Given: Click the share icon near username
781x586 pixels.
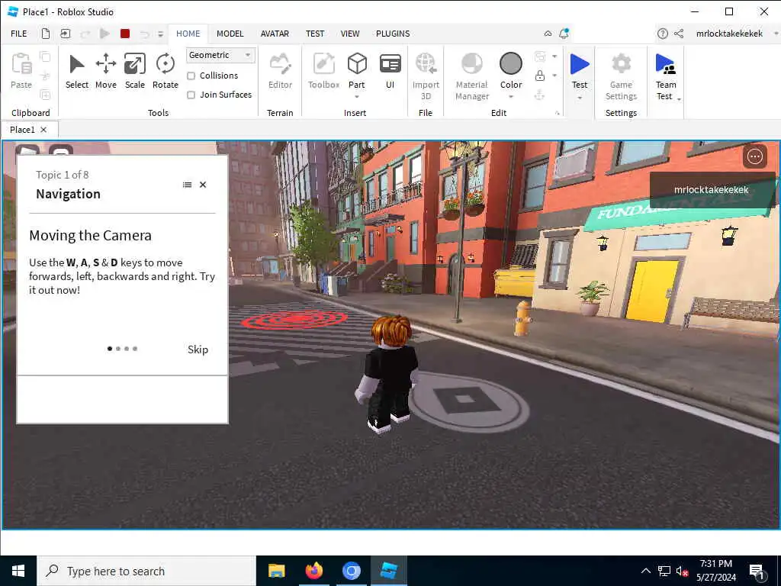Looking at the screenshot, I should (678, 34).
